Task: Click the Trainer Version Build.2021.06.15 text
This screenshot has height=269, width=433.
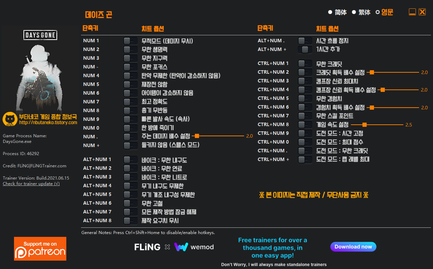Action: point(36,178)
